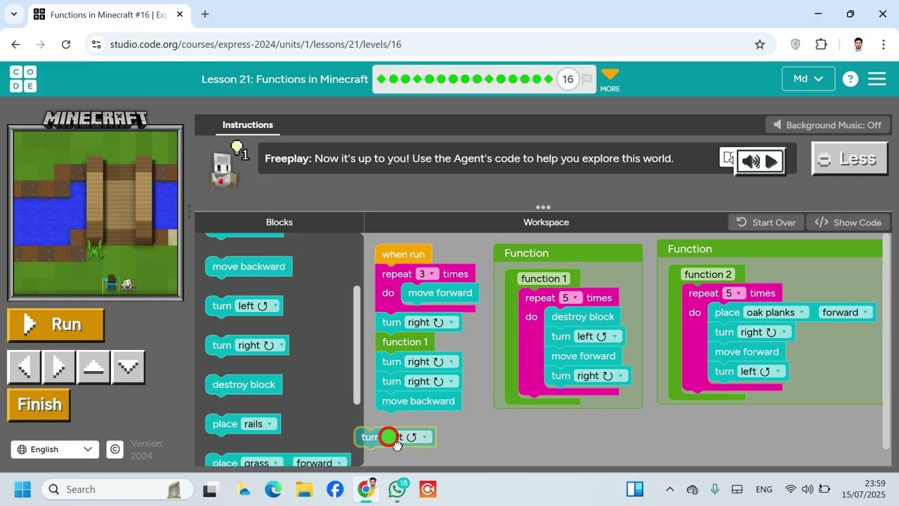
Task: Click the Finish button
Action: [39, 405]
